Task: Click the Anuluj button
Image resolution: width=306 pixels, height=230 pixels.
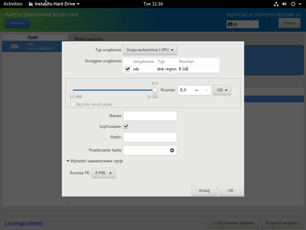Action: [204, 191]
